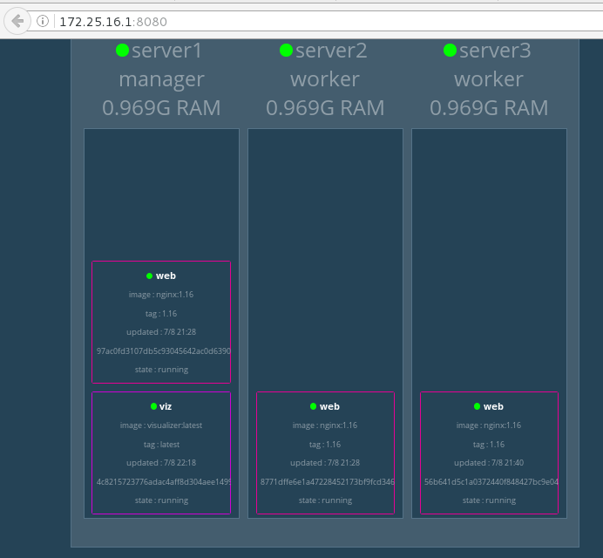Viewport: 603px width, 558px height.
Task: Click tag : 1.16 on server2 web card
Action: point(325,445)
